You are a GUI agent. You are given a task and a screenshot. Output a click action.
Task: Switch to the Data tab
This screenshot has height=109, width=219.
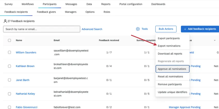[x=89, y=4]
